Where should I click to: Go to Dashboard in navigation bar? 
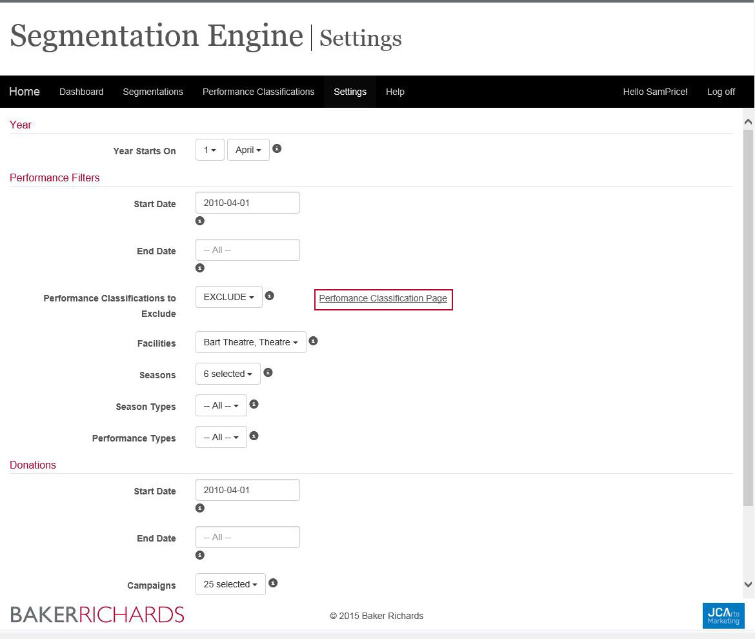pyautogui.click(x=81, y=92)
